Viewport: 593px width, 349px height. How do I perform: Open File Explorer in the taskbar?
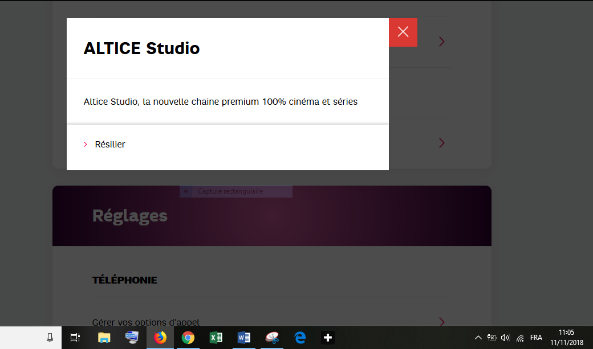click(x=104, y=337)
